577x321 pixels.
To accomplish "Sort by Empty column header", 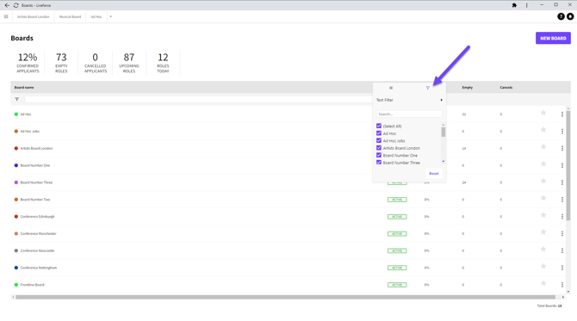I will [468, 88].
